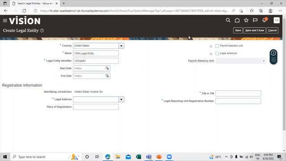Image resolution: width=286 pixels, height=161 pixels.
Task: Go to Home via house icon
Action: [237, 20]
